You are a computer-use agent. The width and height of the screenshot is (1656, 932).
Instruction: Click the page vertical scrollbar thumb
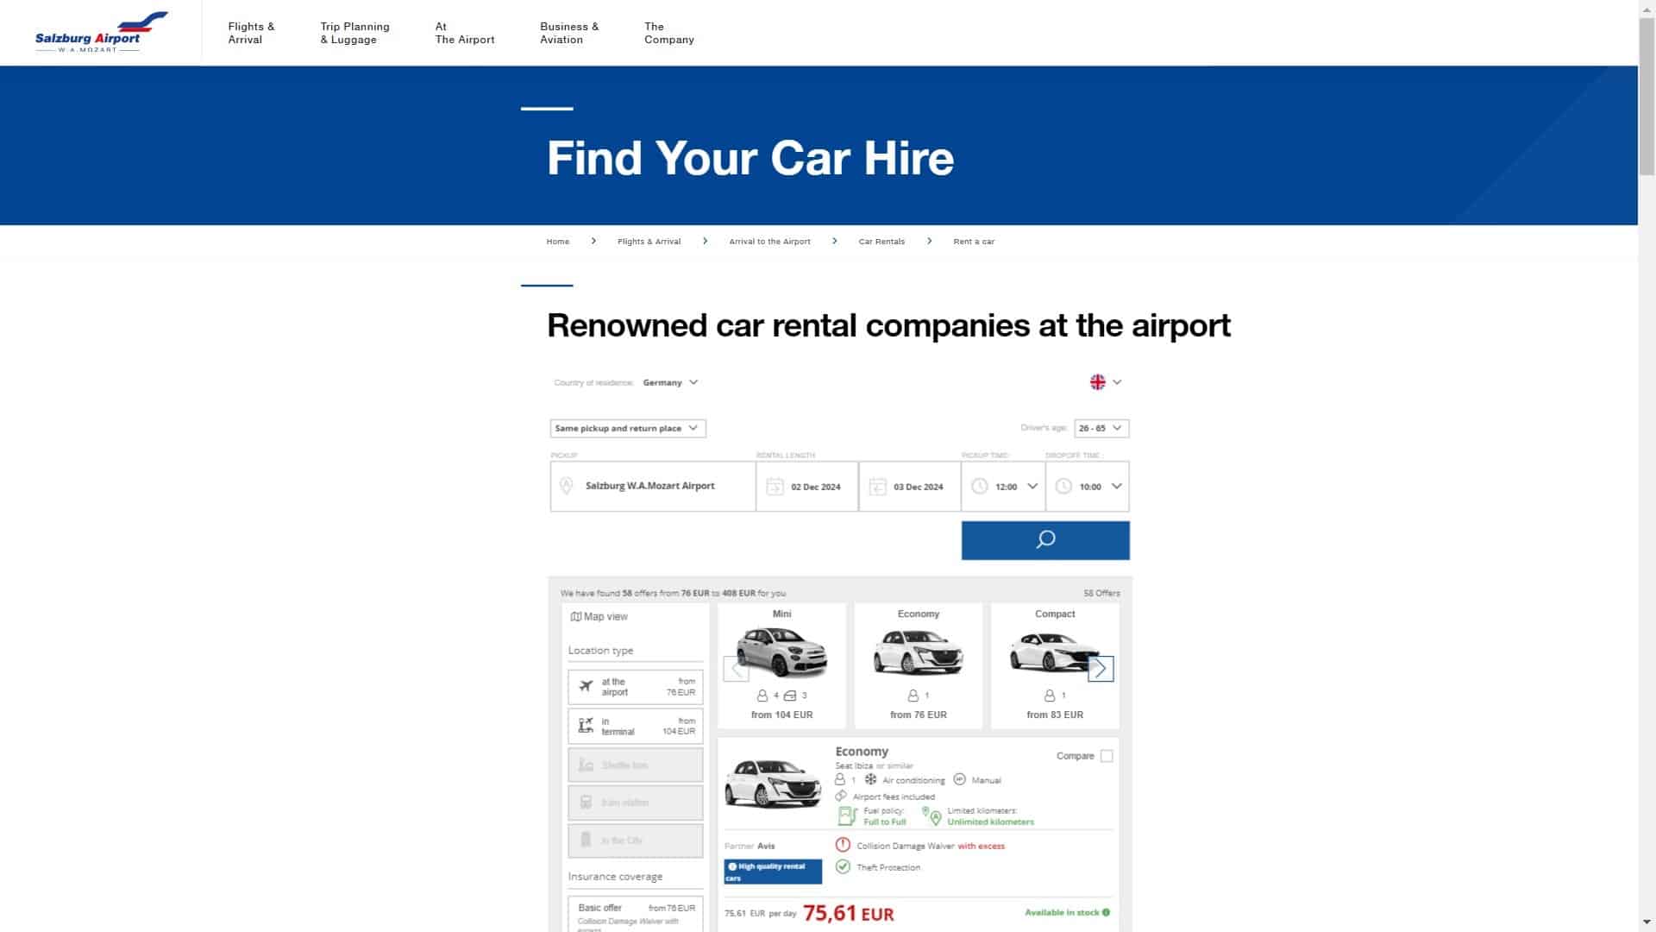pyautogui.click(x=1647, y=97)
